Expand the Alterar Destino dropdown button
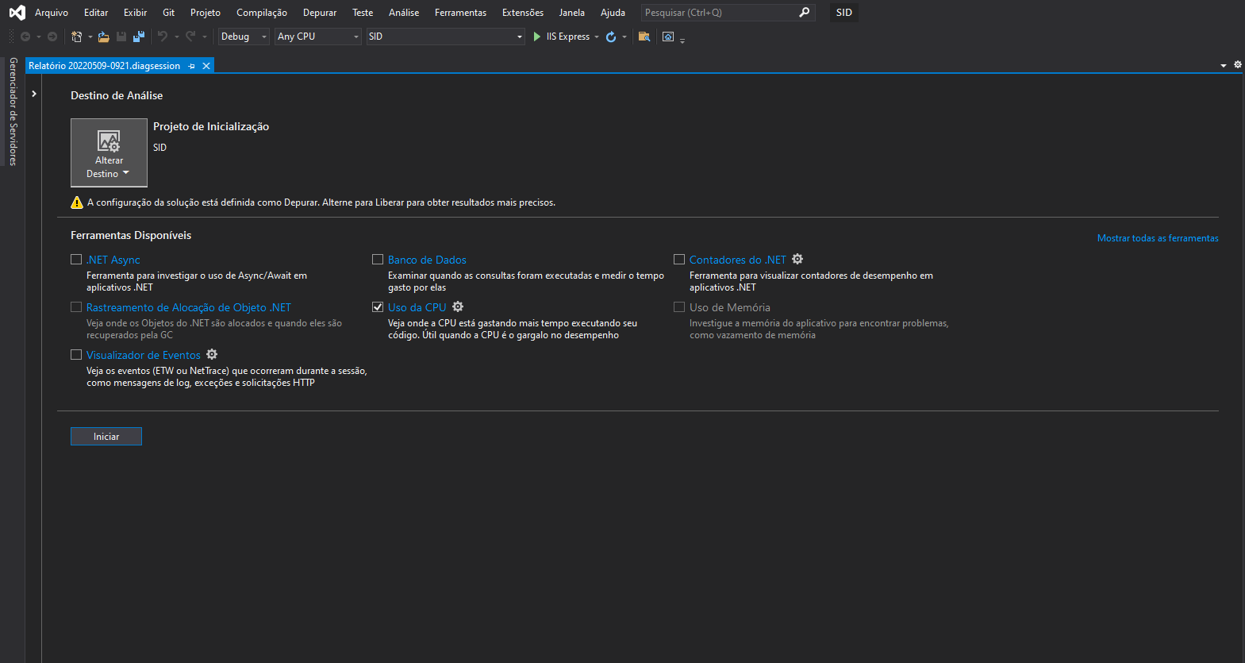Screen dimensions: 1245x663 point(109,152)
